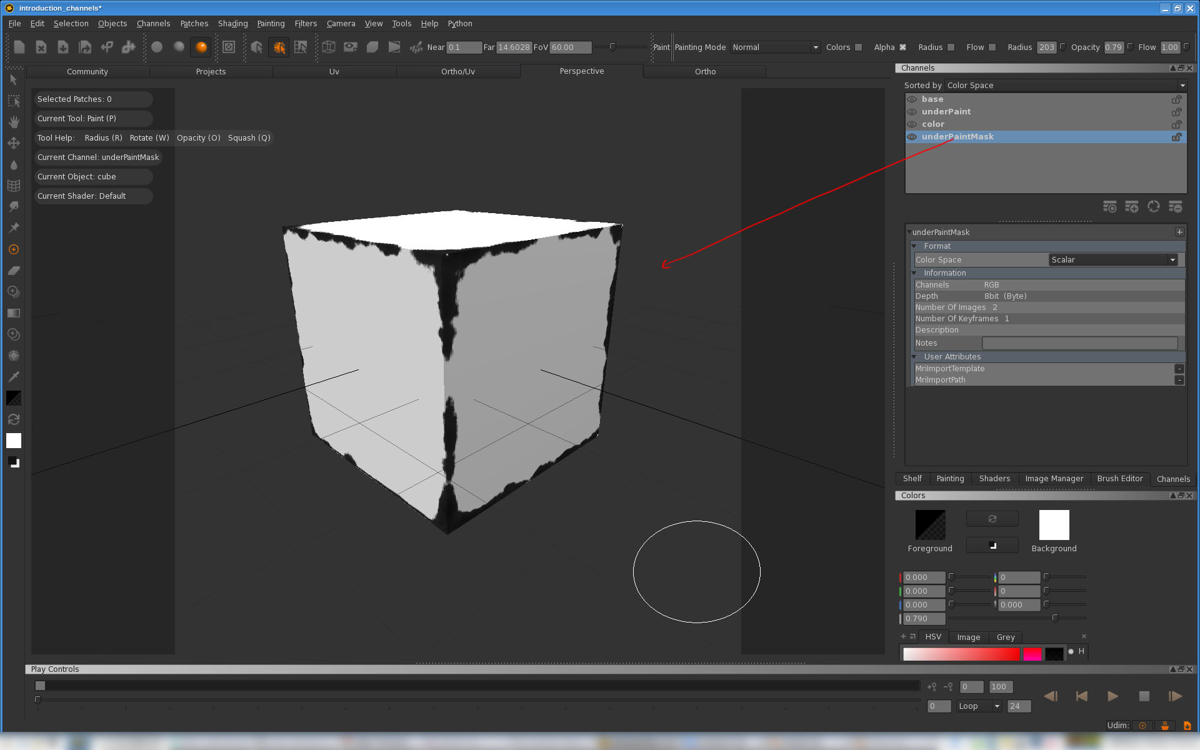Screen dimensions: 1200x750
Task: Click the close project icon with X
Action: point(41,47)
